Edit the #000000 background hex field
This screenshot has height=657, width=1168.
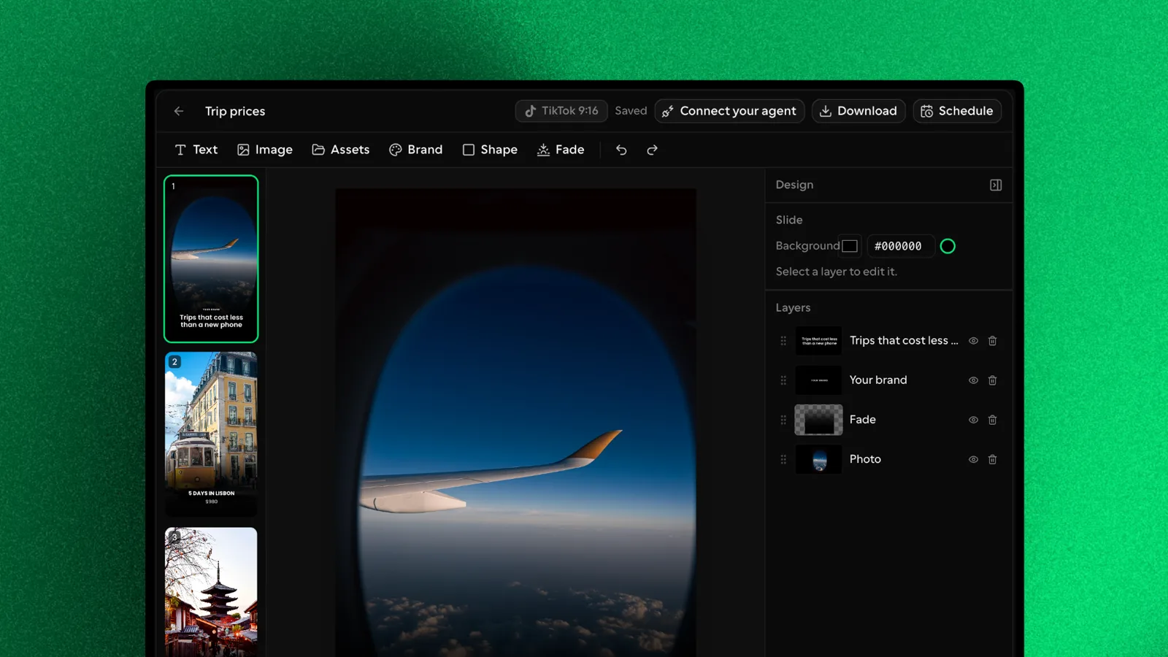[899, 246]
